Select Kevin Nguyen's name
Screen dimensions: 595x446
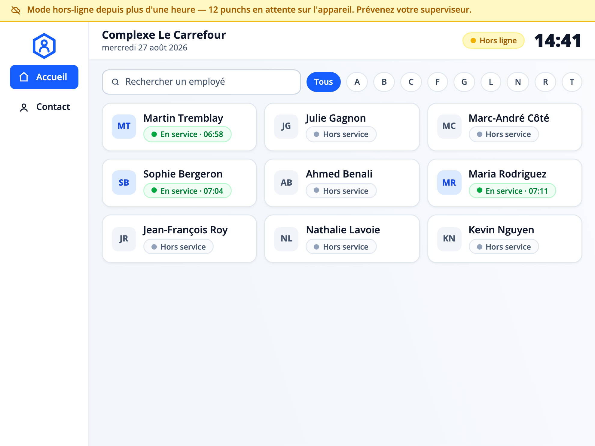[501, 230]
